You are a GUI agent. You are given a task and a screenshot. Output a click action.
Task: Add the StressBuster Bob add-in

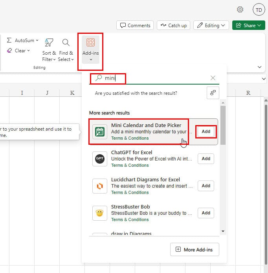[206, 213]
